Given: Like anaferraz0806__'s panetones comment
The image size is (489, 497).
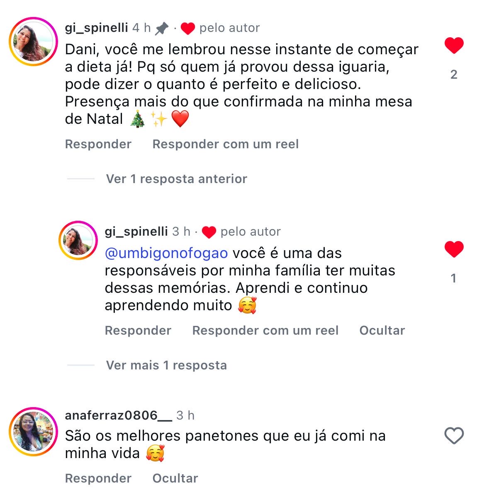Looking at the screenshot, I should coord(454,436).
